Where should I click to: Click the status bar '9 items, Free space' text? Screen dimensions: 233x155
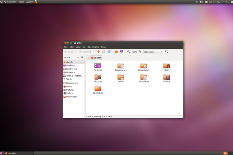click(99, 117)
